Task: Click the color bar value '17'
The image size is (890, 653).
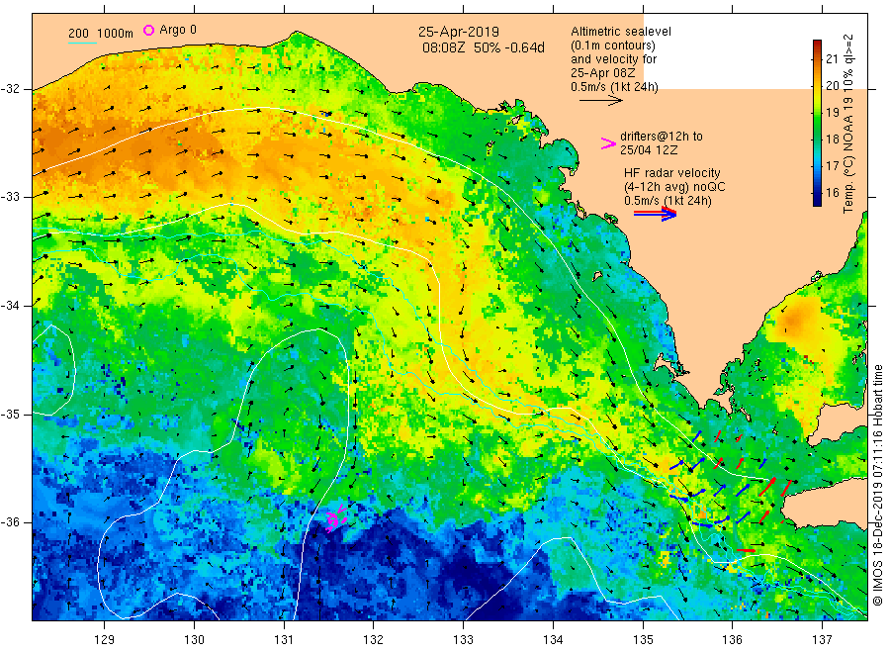Action: point(832,166)
